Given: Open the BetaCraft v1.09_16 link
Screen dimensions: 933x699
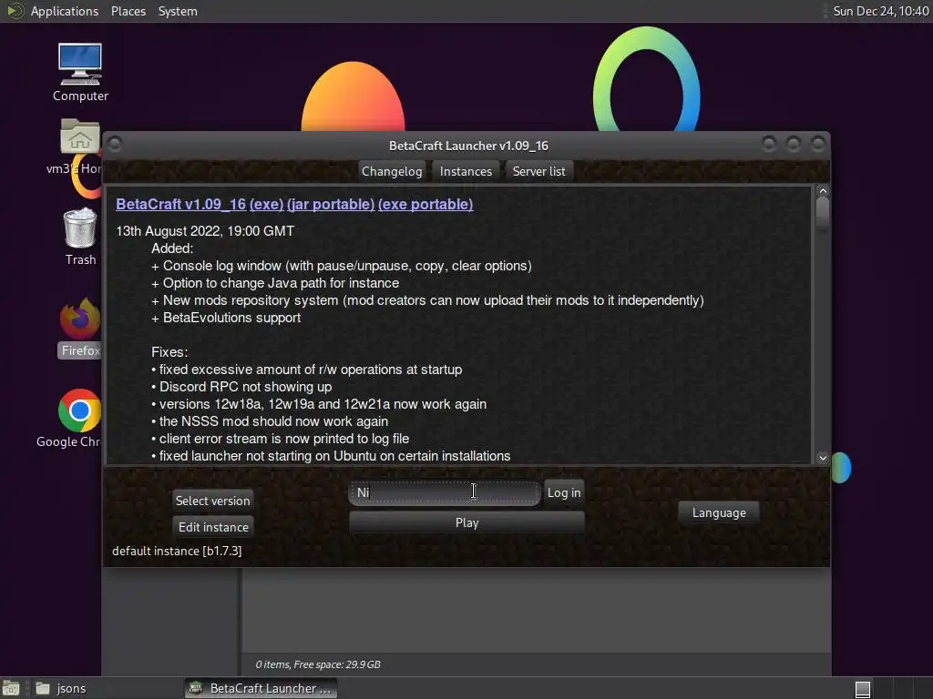Looking at the screenshot, I should (x=181, y=204).
